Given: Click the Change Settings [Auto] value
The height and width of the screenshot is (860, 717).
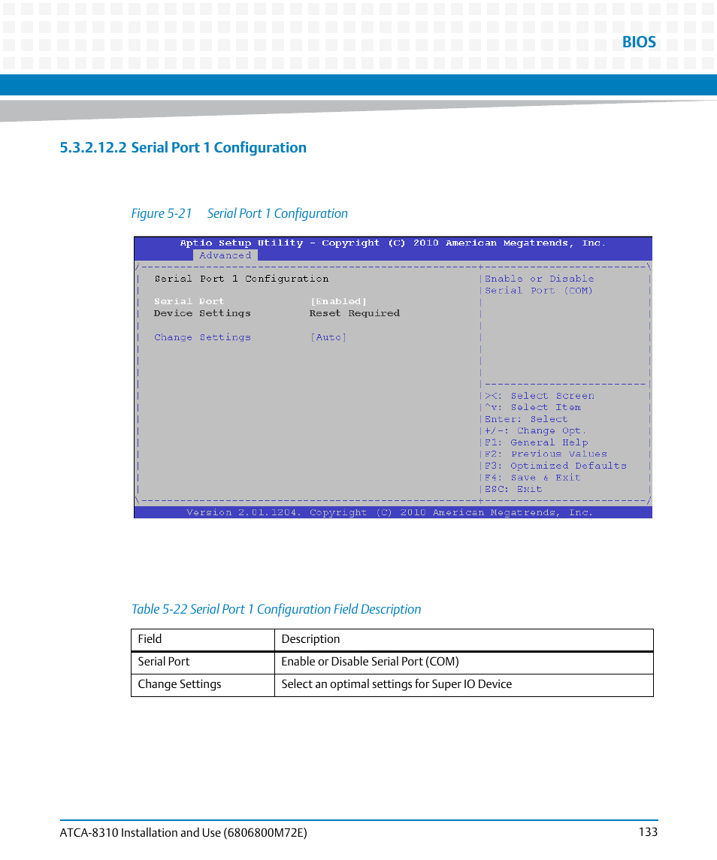Looking at the screenshot, I should click(328, 337).
